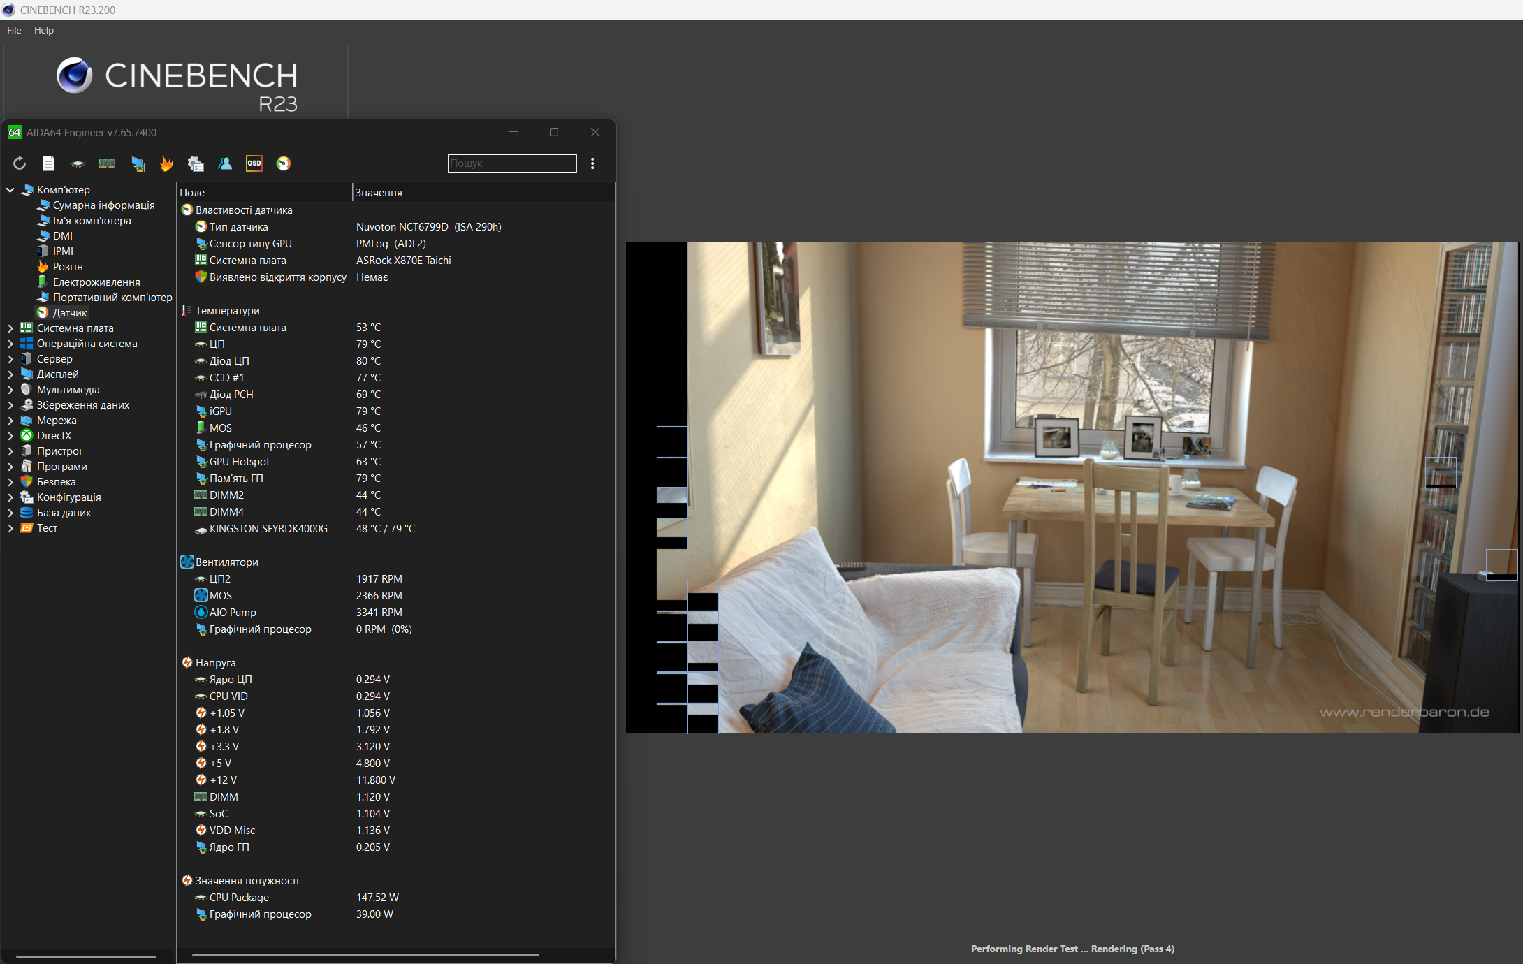1523x964 pixels.
Task: Click the Refresh icon in AIDA64 toolbar
Action: tap(20, 163)
